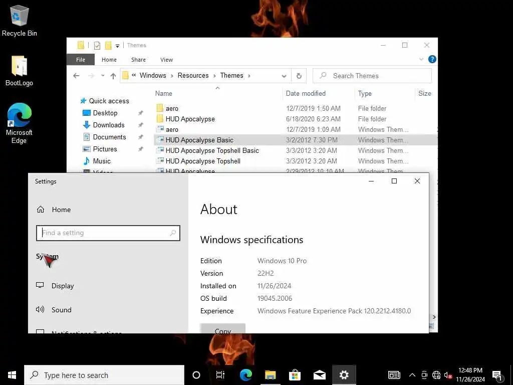This screenshot has height=385, width=513.
Task: Click the Search Themes field
Action: coord(372,76)
